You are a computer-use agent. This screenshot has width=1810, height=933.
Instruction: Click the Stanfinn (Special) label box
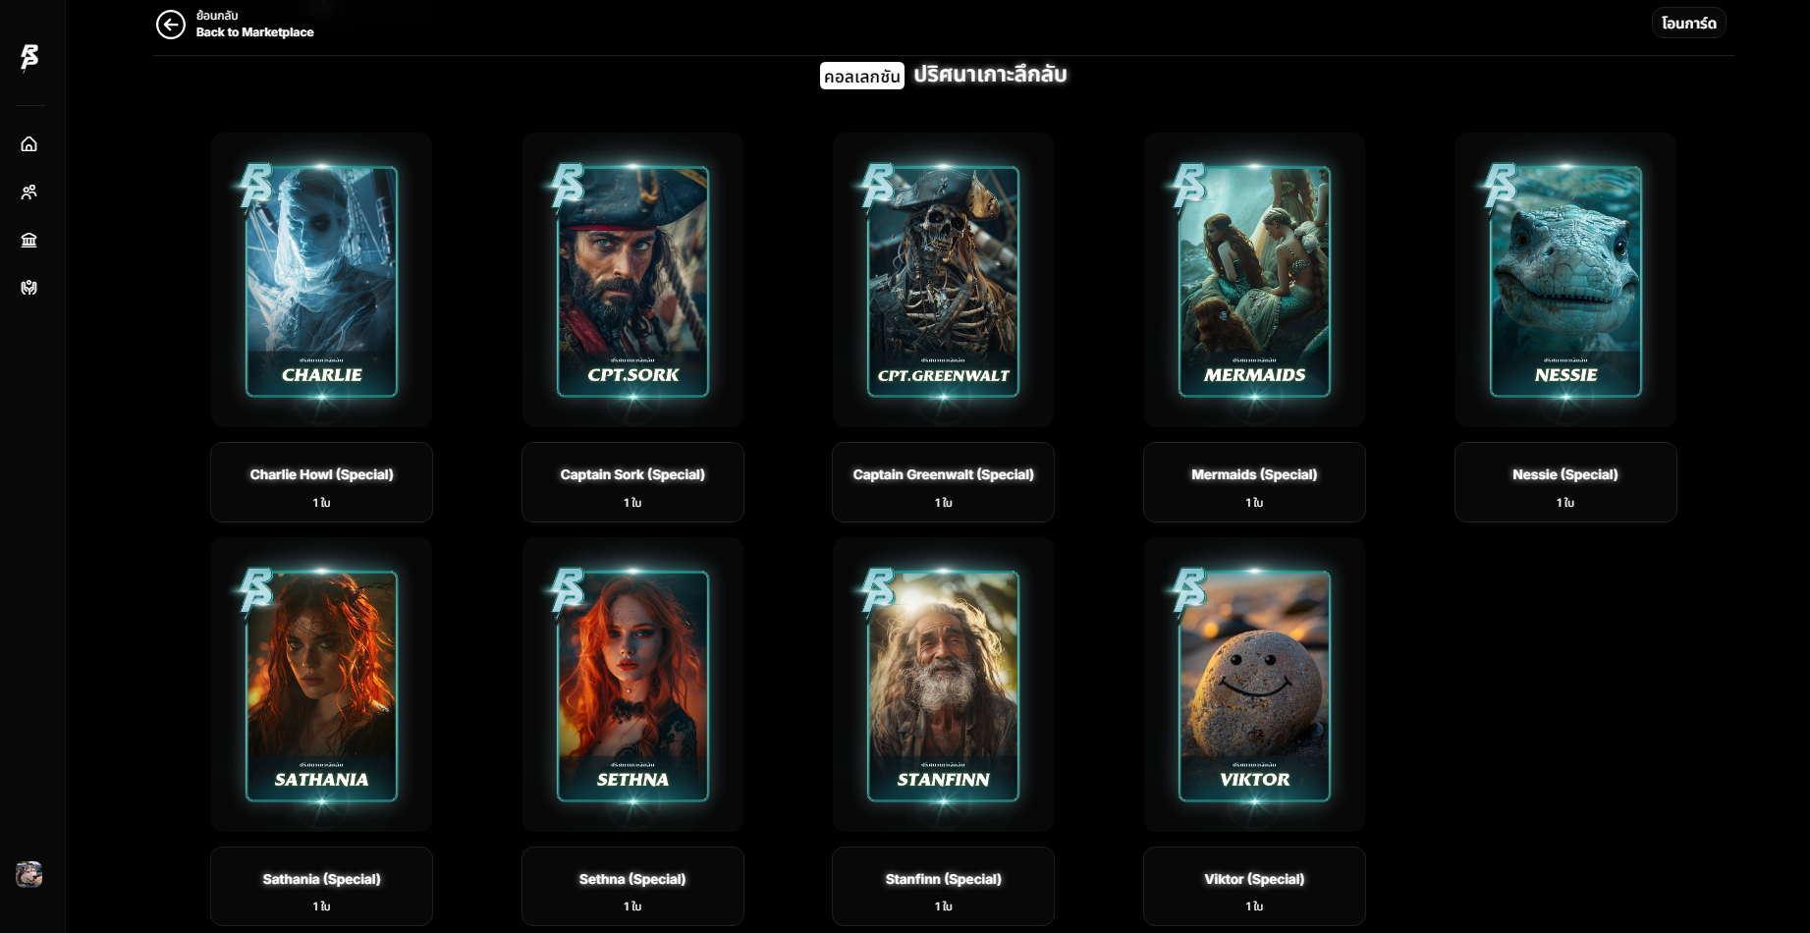click(943, 886)
